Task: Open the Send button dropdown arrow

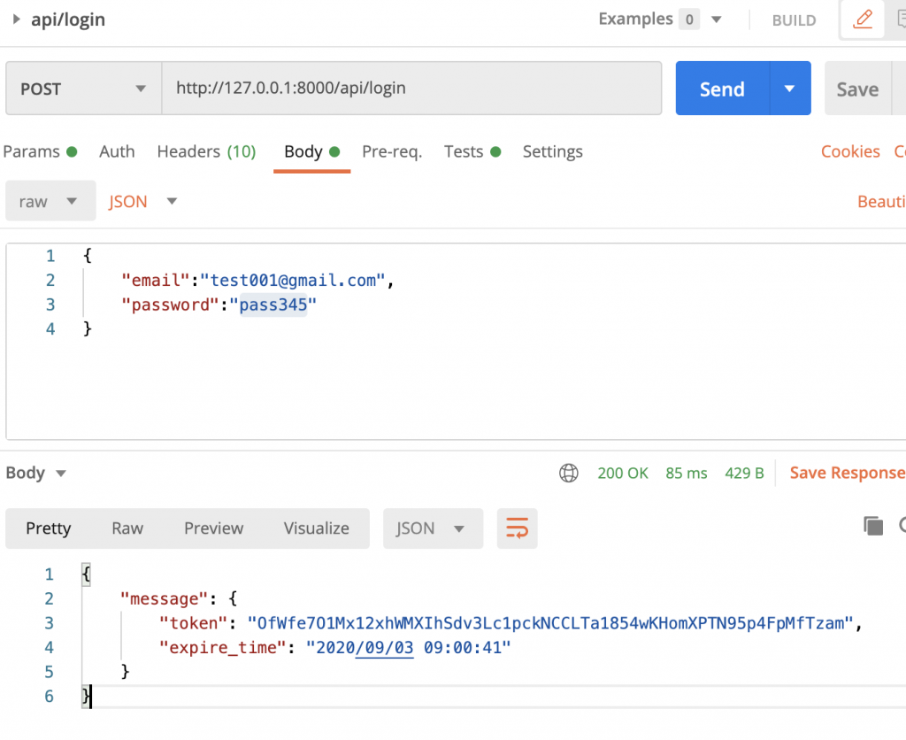Action: pos(790,89)
